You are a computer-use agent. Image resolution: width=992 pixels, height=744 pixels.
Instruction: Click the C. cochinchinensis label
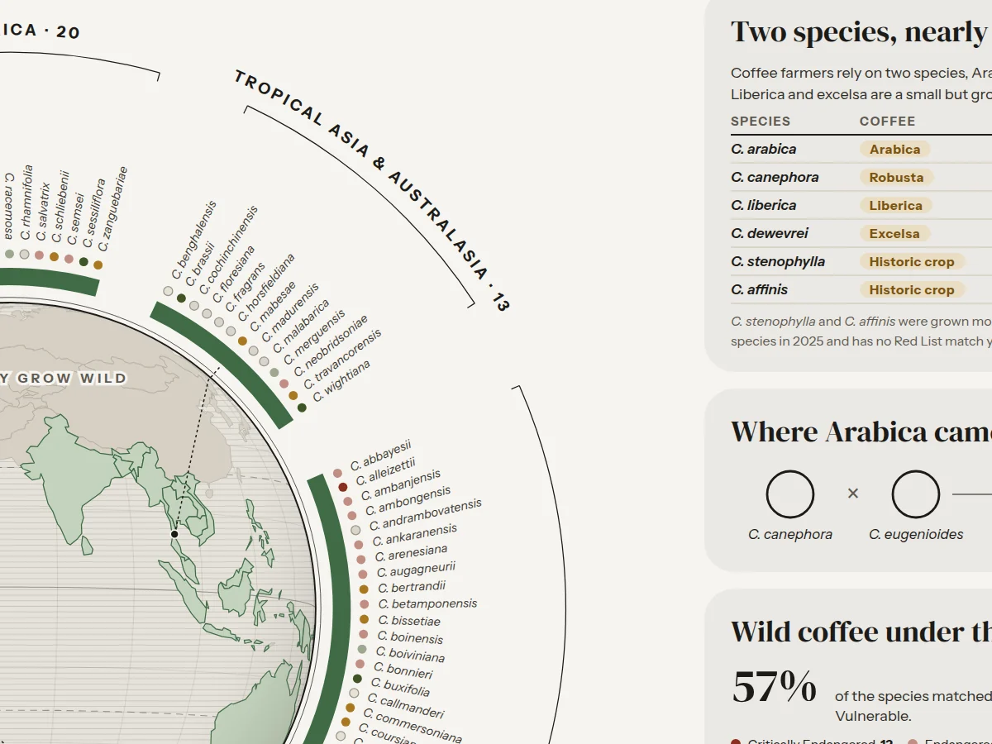(228, 250)
